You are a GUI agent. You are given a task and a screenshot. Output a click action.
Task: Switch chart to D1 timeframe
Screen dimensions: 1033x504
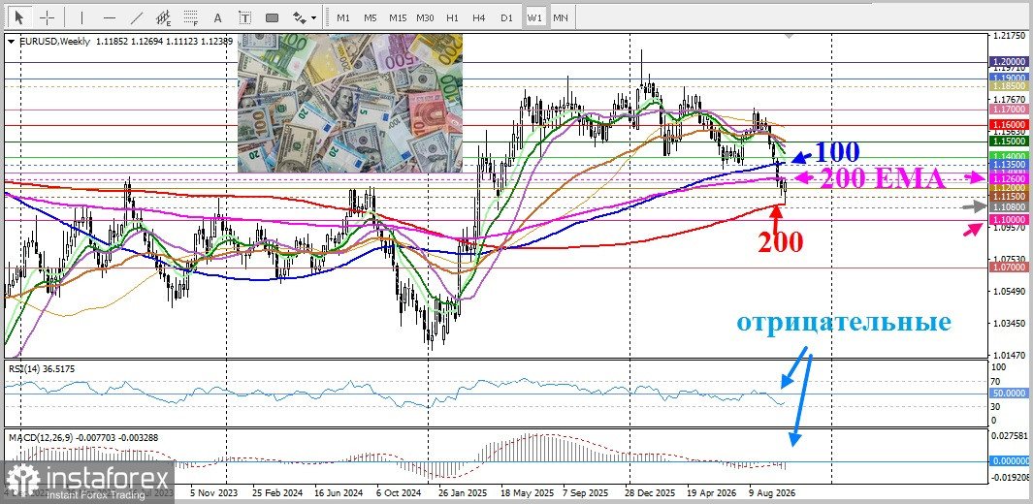(506, 17)
